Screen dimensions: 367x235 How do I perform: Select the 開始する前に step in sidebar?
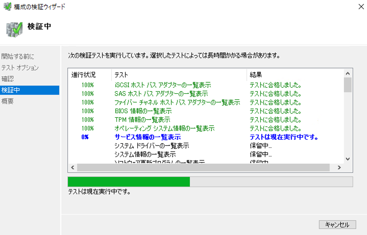(x=18, y=56)
